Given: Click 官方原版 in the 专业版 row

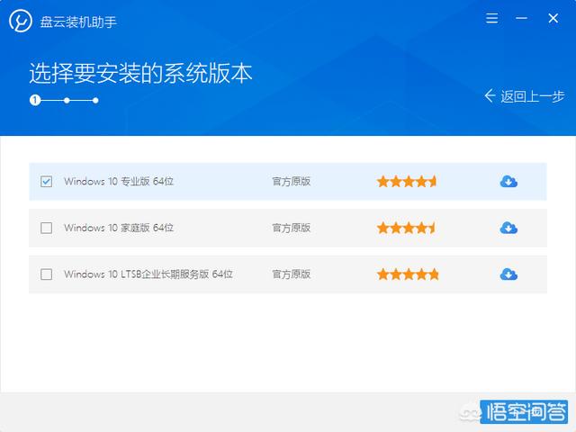Looking at the screenshot, I should coord(292,182).
